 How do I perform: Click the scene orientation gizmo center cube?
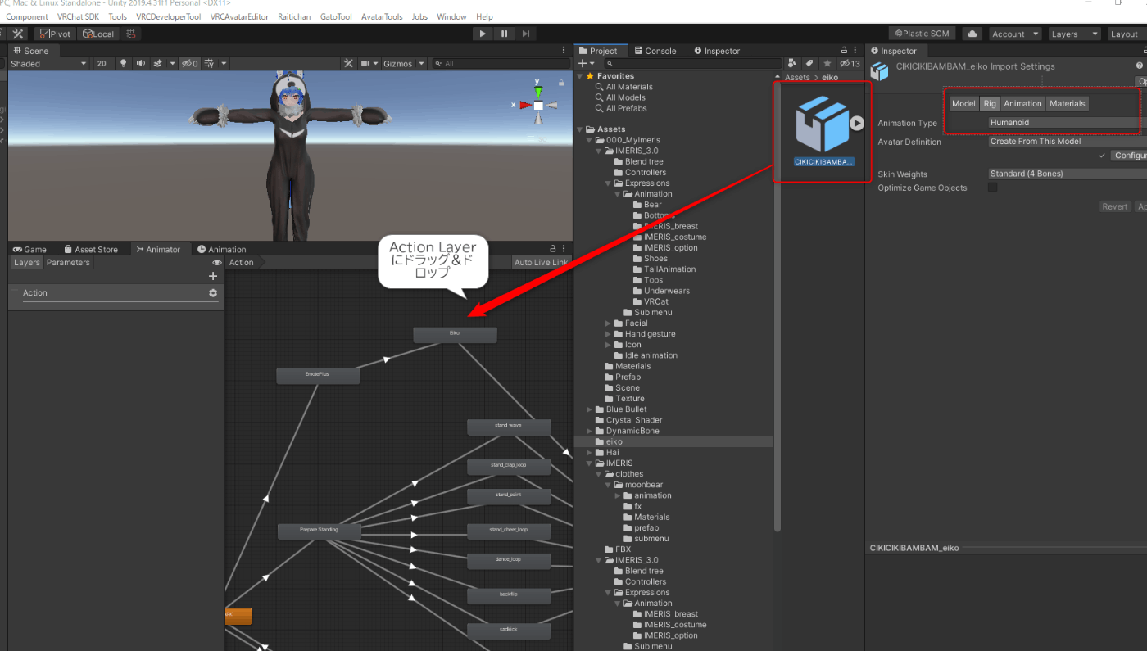click(x=538, y=106)
